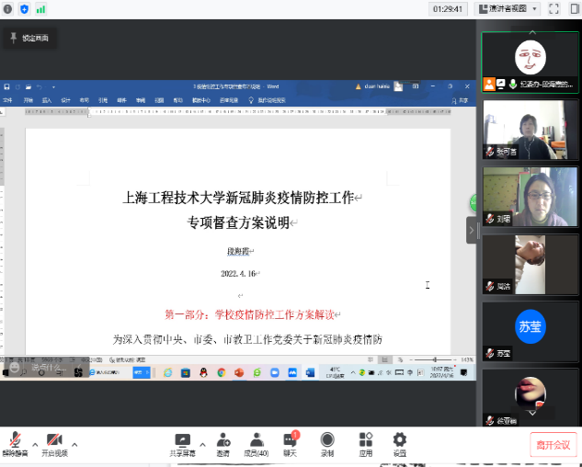Viewport: 582px width, 467px height.
Task: Open meeting 设置 settings gear
Action: click(x=399, y=444)
